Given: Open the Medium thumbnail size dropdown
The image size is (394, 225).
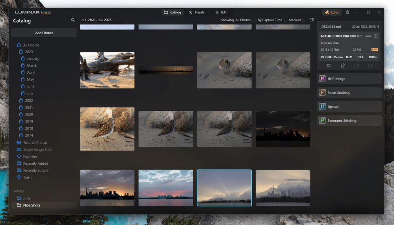Looking at the screenshot, I should [x=296, y=20].
